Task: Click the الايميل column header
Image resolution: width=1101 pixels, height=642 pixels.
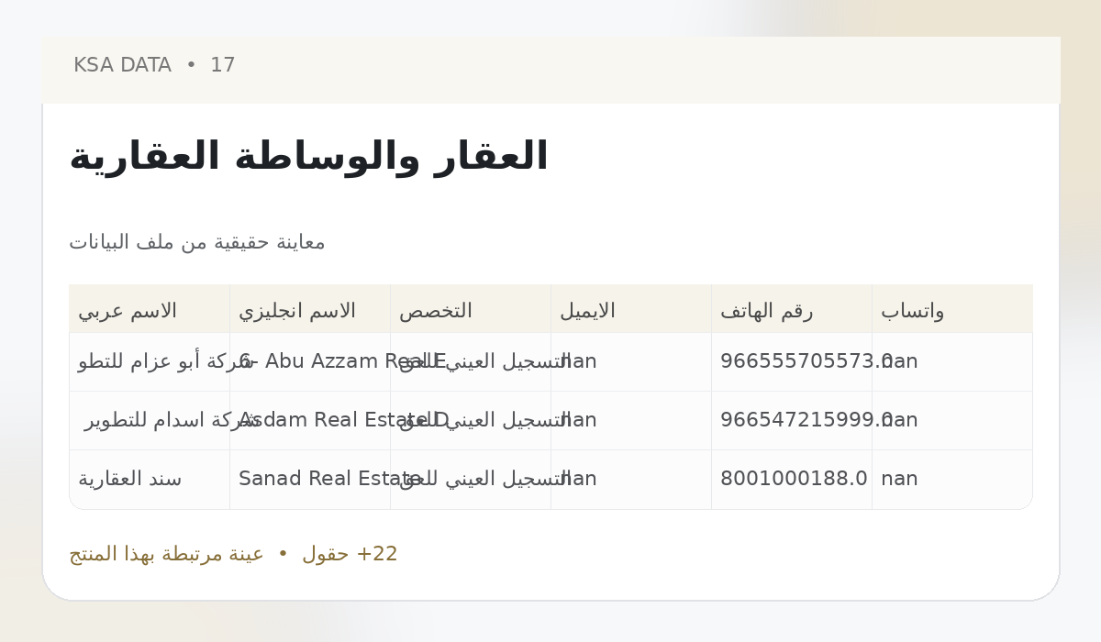Action: point(587,311)
